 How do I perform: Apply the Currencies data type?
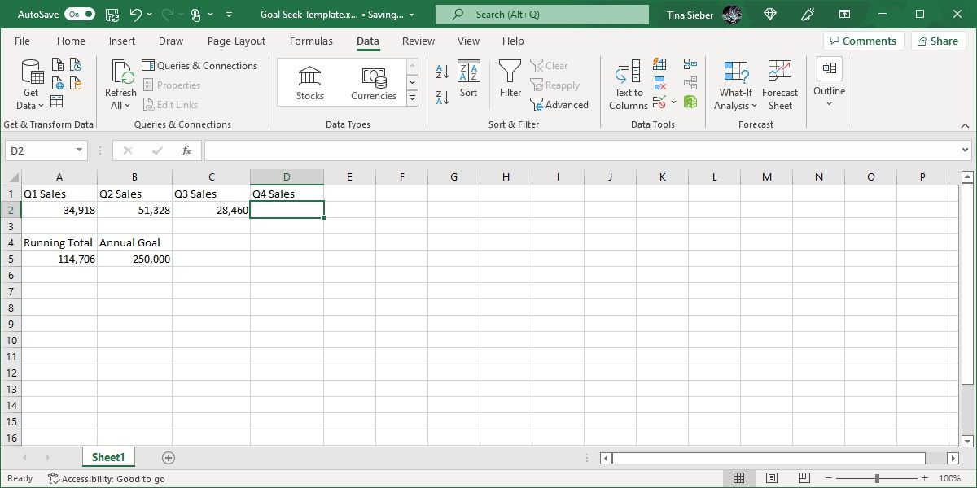pyautogui.click(x=373, y=81)
